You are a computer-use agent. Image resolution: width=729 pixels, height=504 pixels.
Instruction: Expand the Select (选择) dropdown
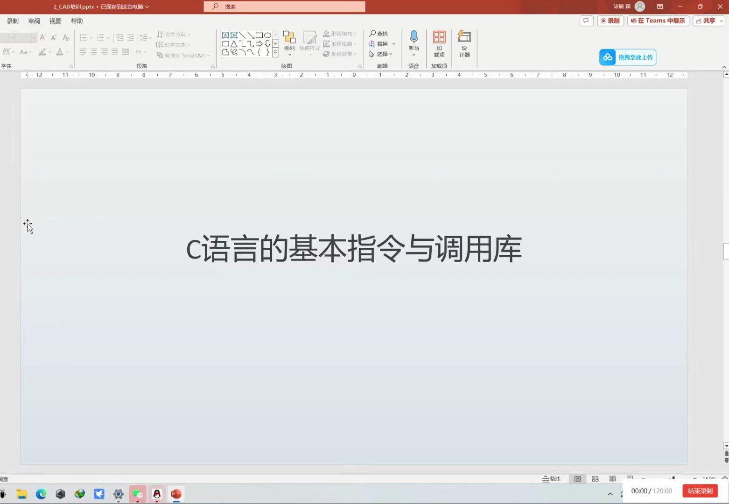[x=391, y=54]
